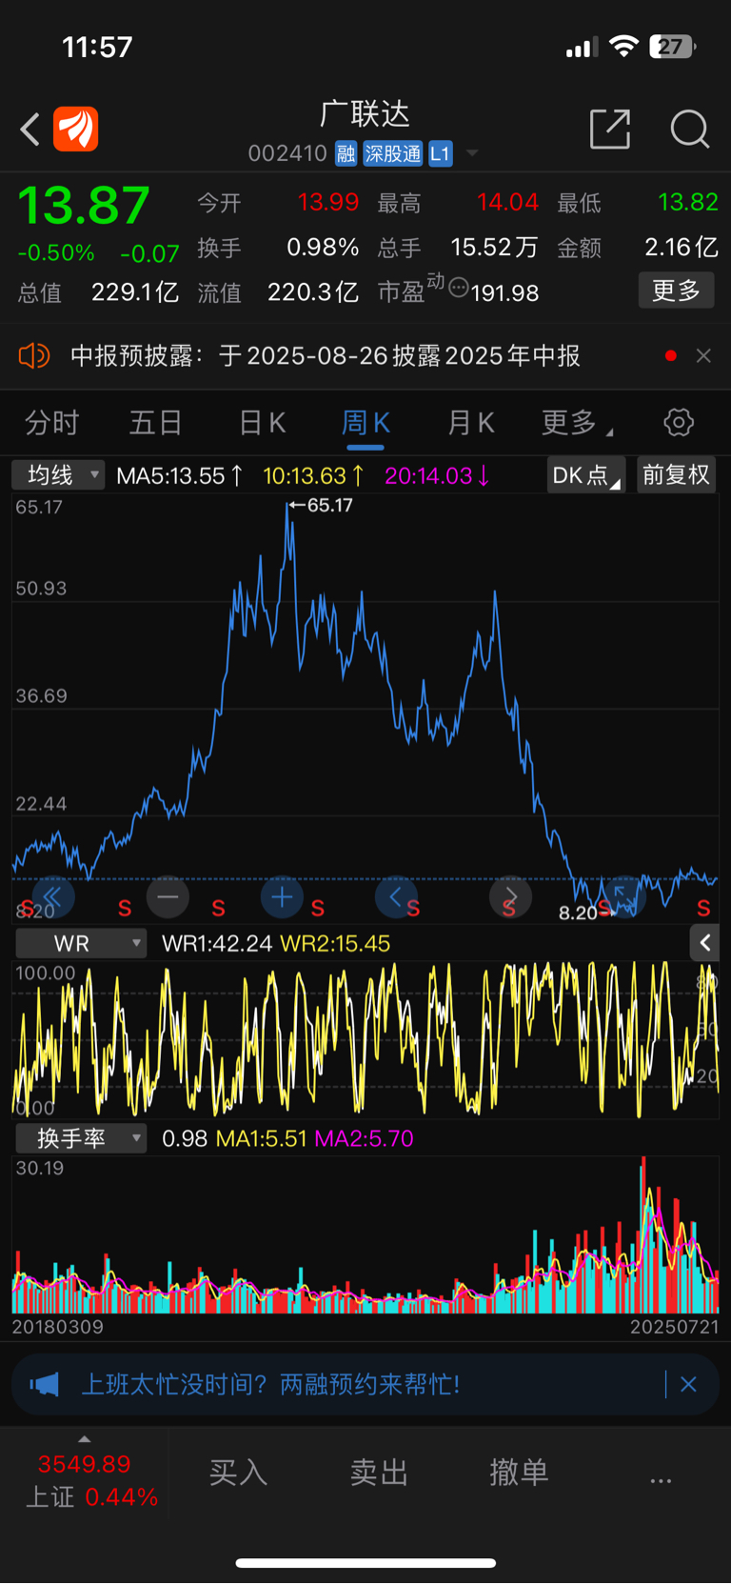Tap the 上证 index 3549.89 ticker
This screenshot has height=1584, width=731.
[91, 1479]
